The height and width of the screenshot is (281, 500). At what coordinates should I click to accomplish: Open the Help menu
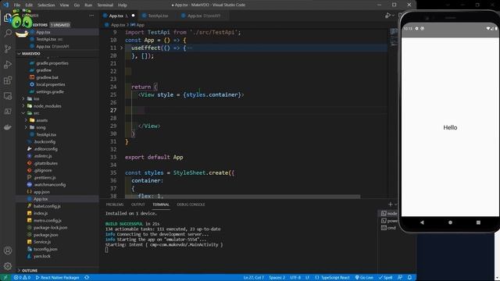click(123, 5)
